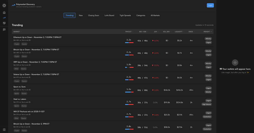Click the eye icon in wallets panel
Image resolution: width=254 pixels, height=133 pixels.
[x=235, y=62]
